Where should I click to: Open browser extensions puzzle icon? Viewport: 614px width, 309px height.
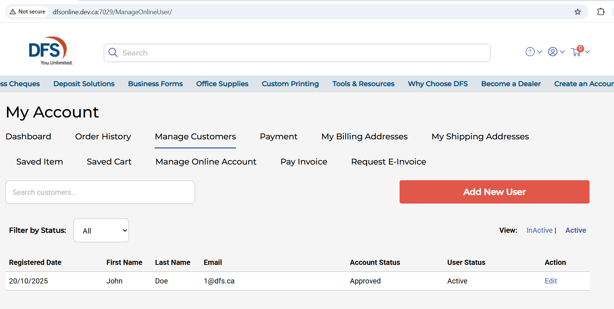(601, 12)
